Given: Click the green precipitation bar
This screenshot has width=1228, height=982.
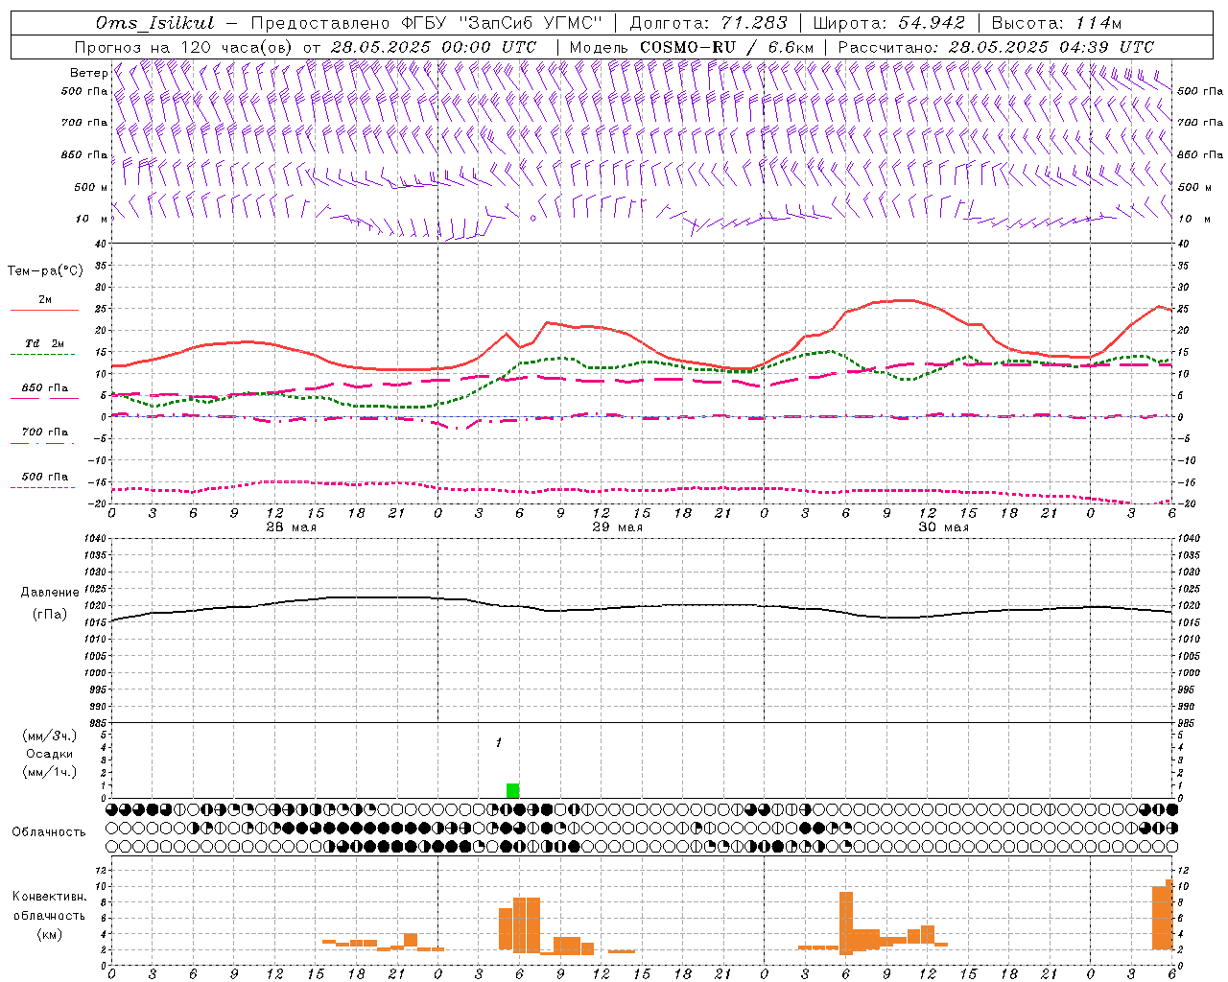Looking at the screenshot, I should [513, 791].
